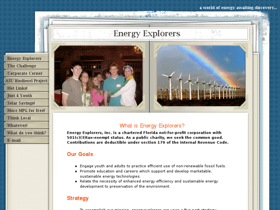Click the E-mail sidebar link
Screen dimensions: 280x210
[x=27, y=140]
